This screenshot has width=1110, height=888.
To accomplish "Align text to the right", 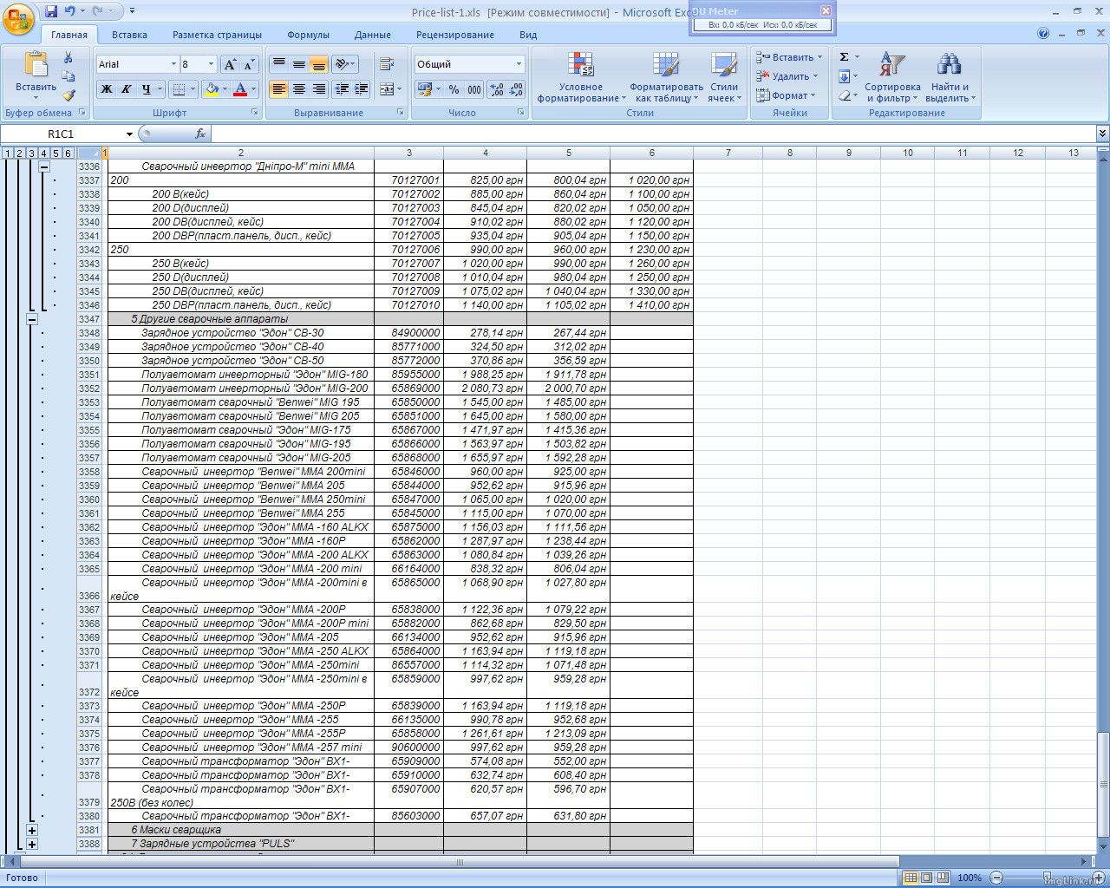I will click(319, 88).
